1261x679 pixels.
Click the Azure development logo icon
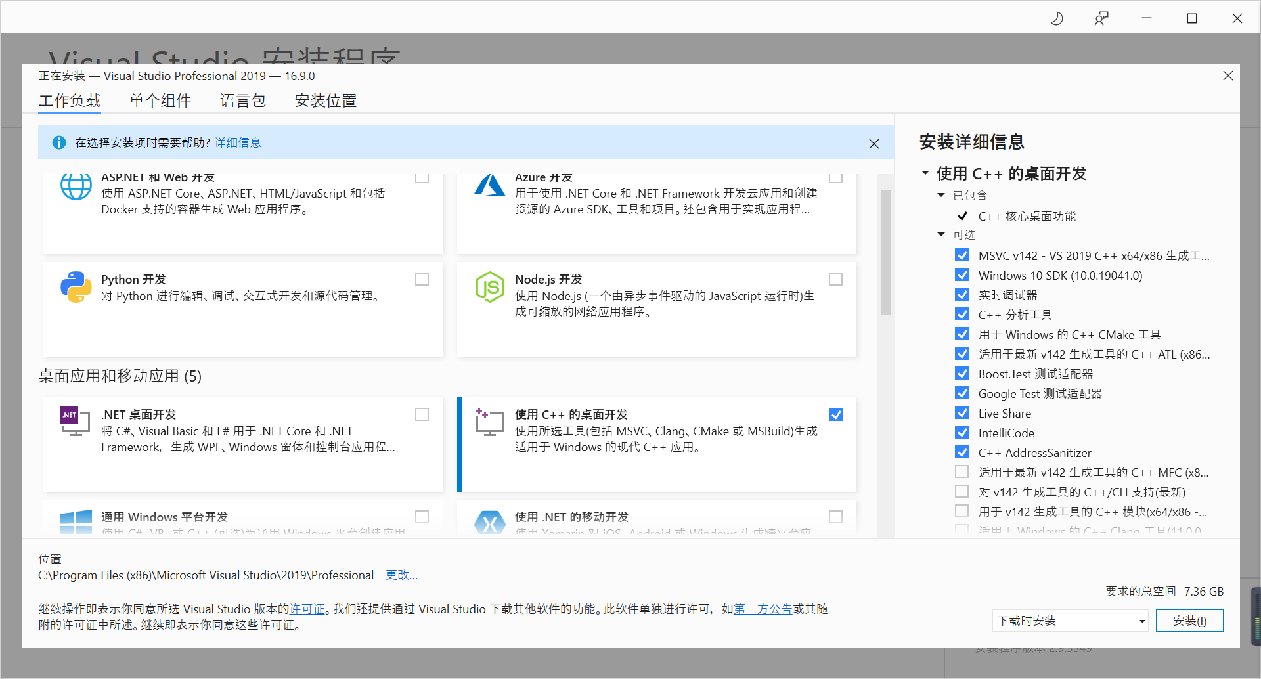(x=490, y=186)
